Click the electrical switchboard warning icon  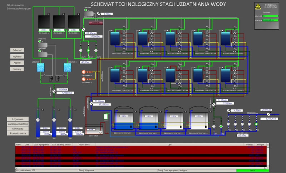(x=258, y=6)
